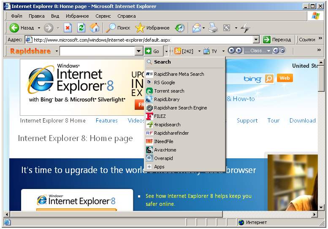
Task: Expand the Ссылки links toolbar chevron
Action: click(x=320, y=38)
